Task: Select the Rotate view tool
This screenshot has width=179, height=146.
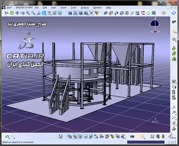Action: coord(23,13)
